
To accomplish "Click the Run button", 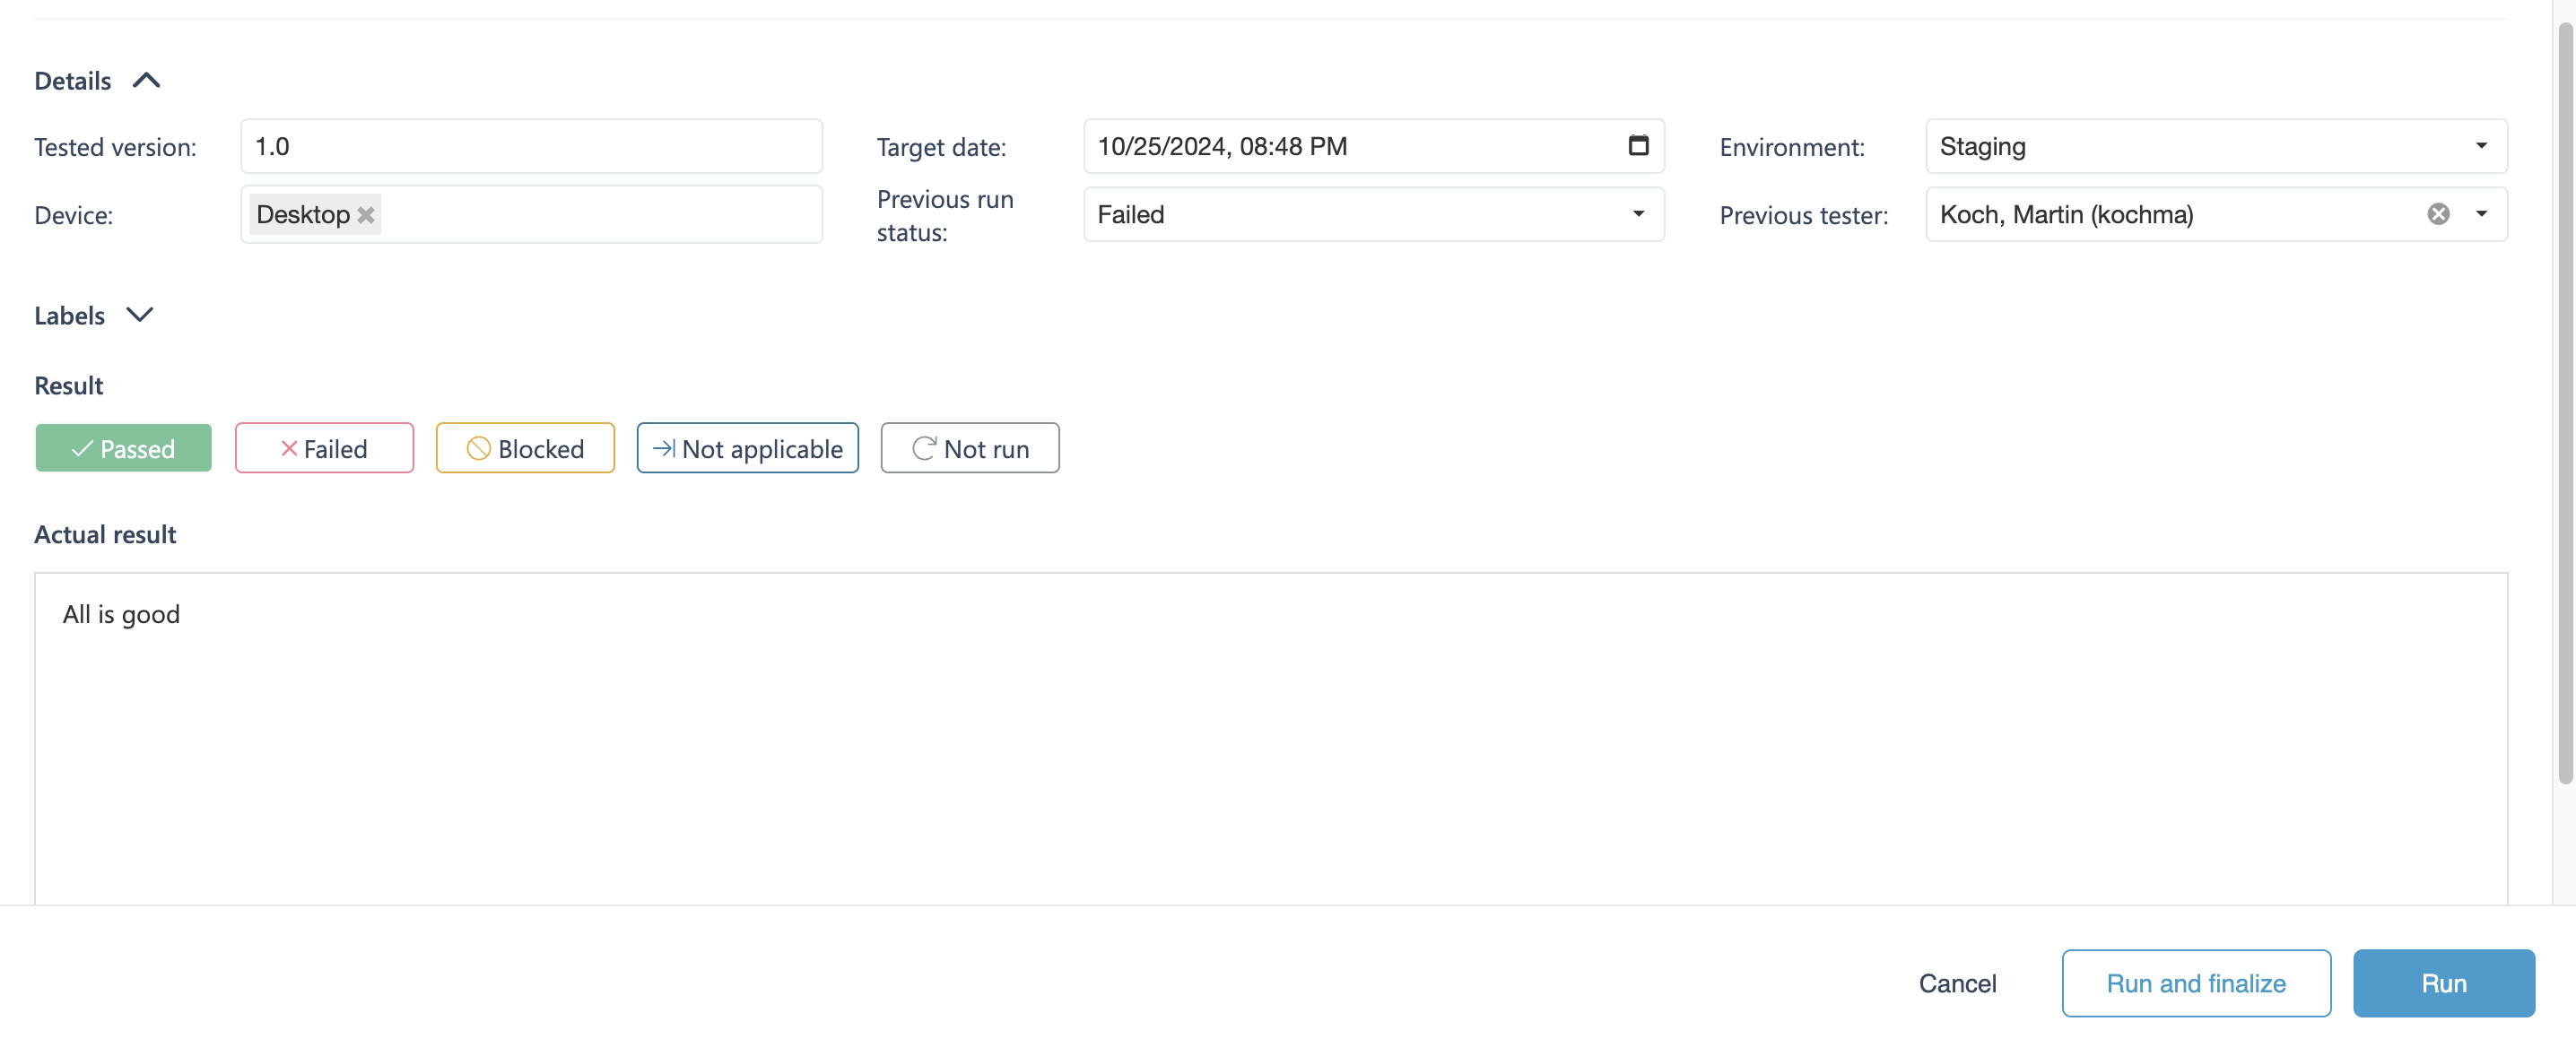I will [x=2443, y=983].
